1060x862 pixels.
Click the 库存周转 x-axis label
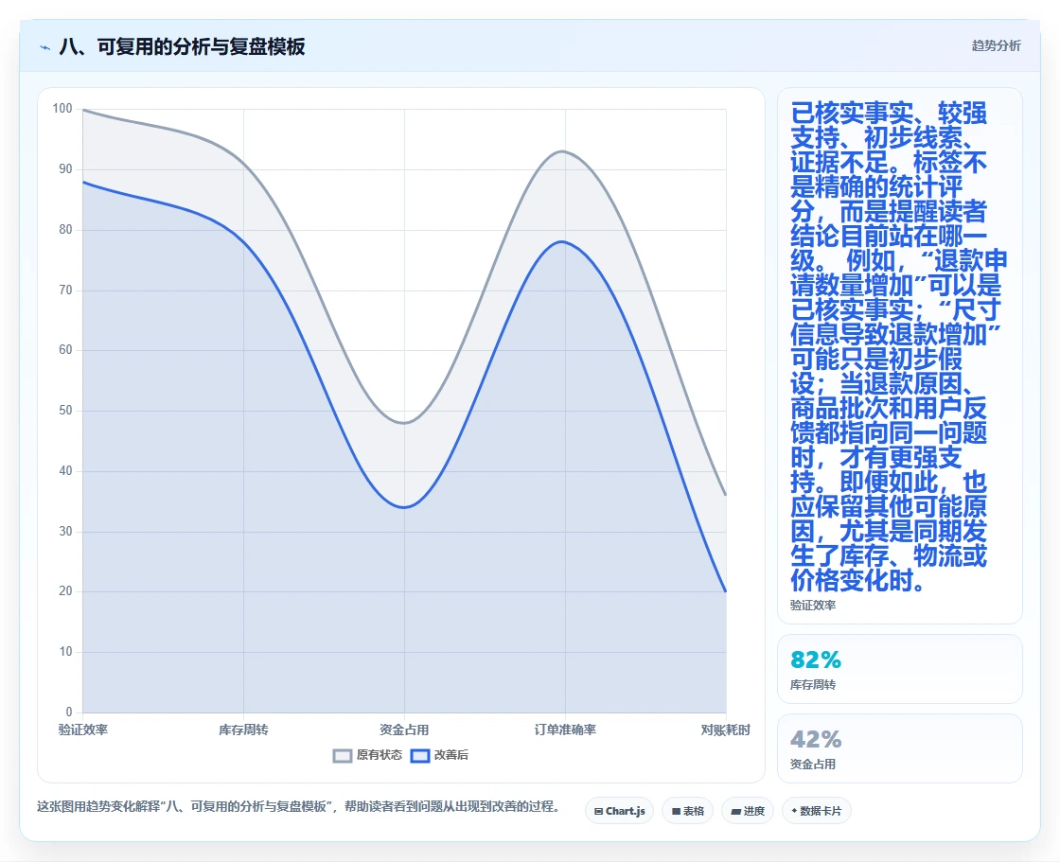pos(243,730)
